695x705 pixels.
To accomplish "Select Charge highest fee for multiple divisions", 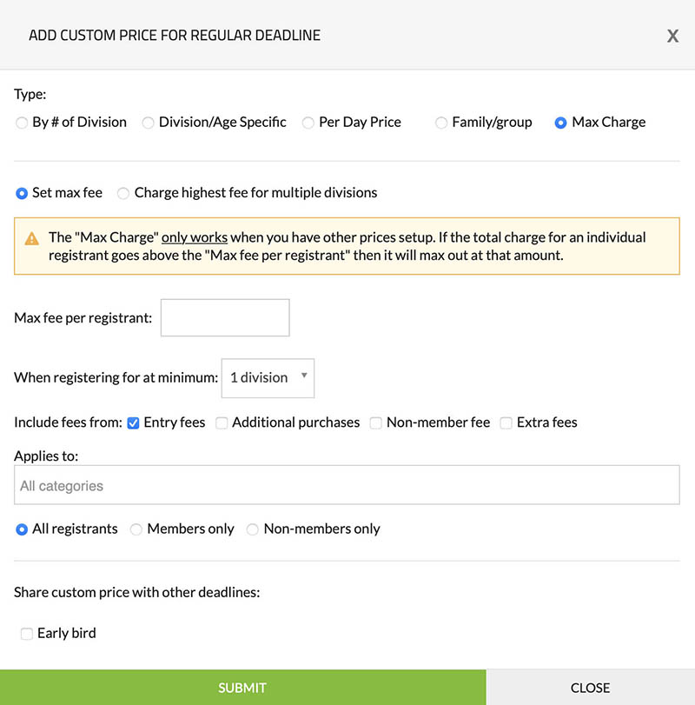I will [x=124, y=193].
